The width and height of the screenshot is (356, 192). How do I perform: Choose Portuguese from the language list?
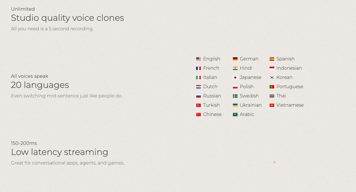pos(289,87)
